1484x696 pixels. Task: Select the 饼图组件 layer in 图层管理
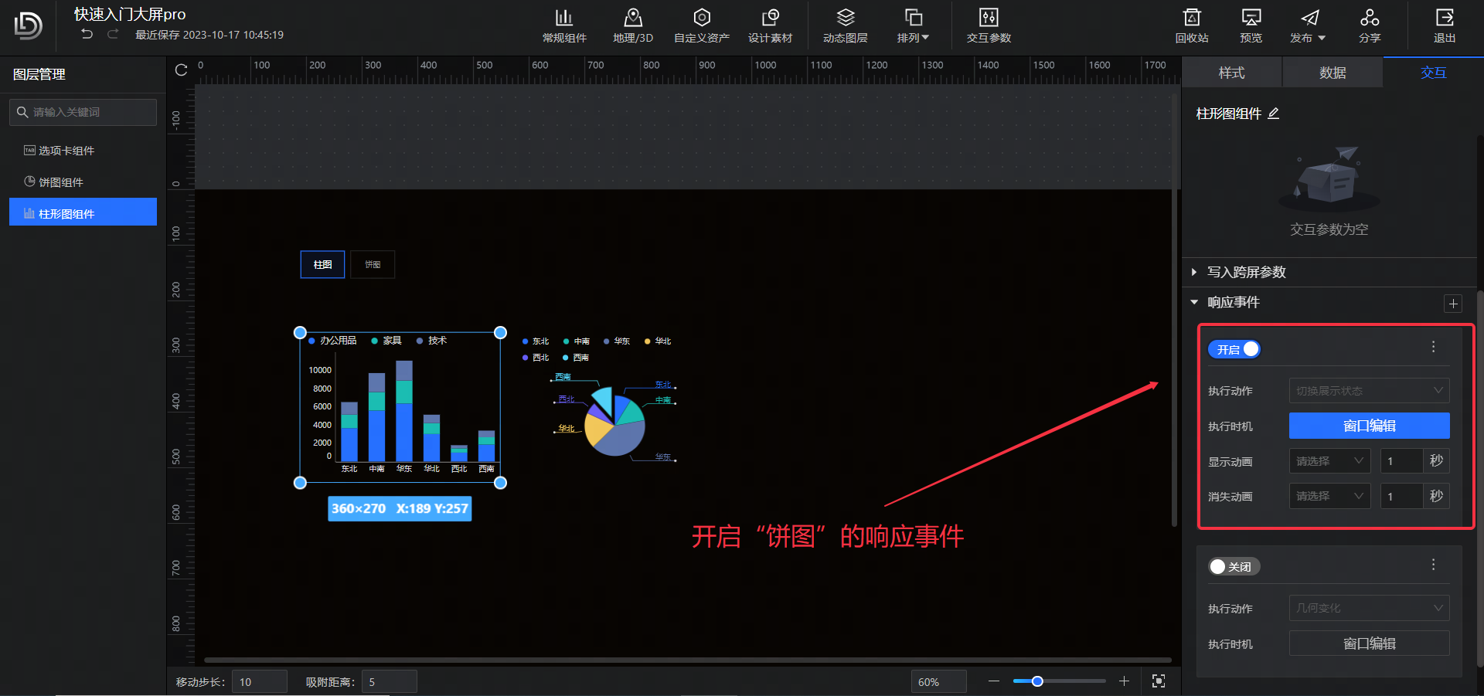pos(62,182)
